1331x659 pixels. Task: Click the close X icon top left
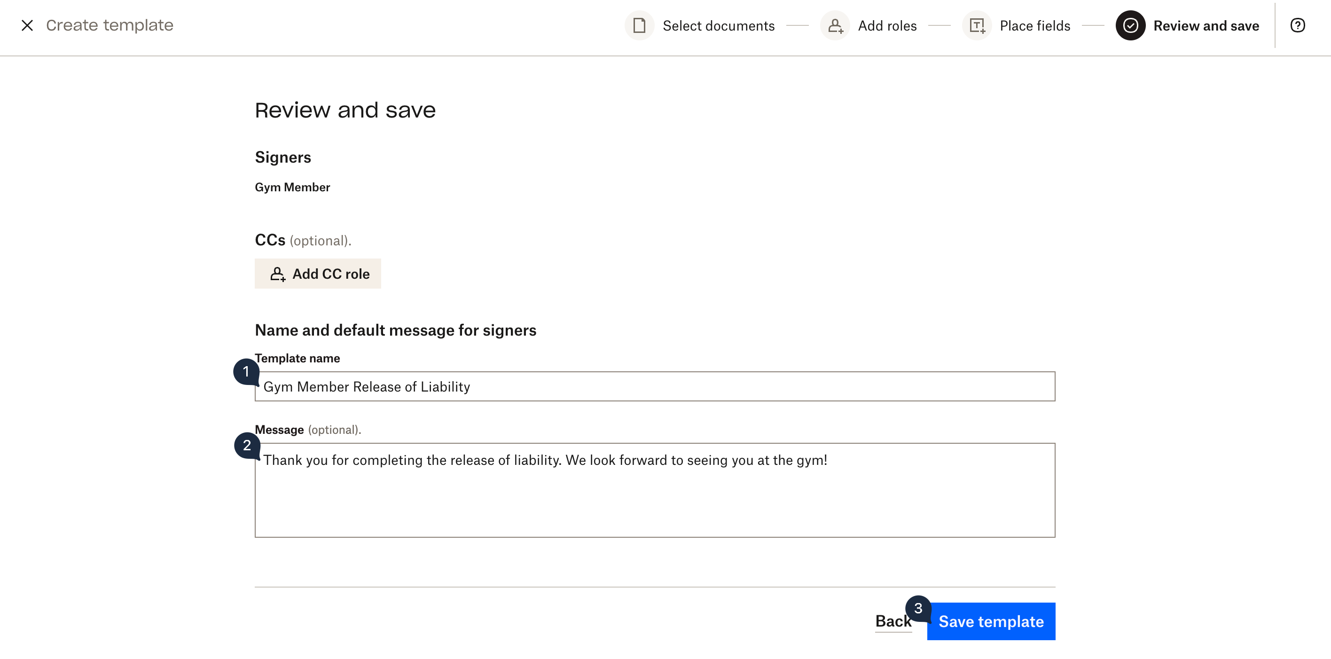click(27, 25)
